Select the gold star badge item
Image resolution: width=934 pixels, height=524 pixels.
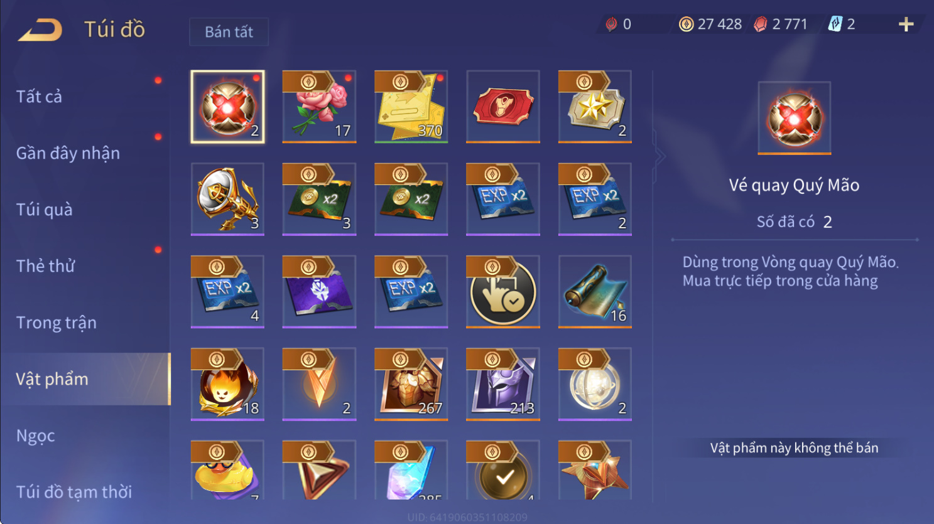tap(595, 107)
